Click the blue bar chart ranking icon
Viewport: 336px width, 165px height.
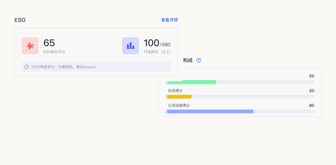point(131,46)
